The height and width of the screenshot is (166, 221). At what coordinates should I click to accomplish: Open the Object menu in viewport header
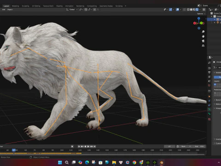(x=10, y=10)
